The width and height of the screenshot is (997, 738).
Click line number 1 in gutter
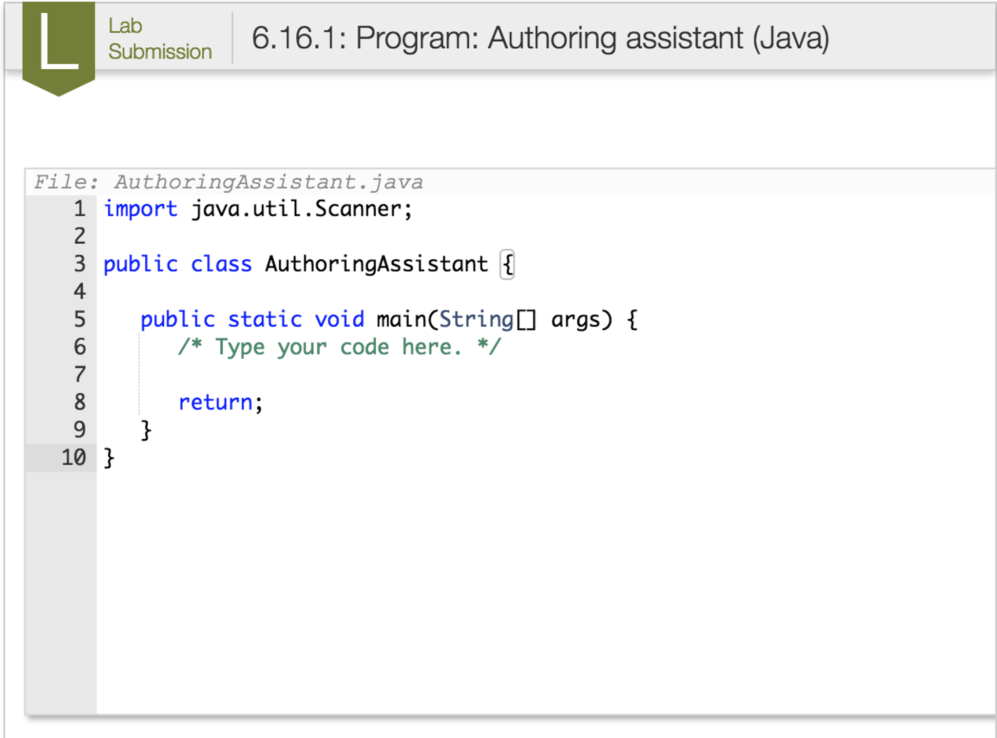[x=79, y=209]
